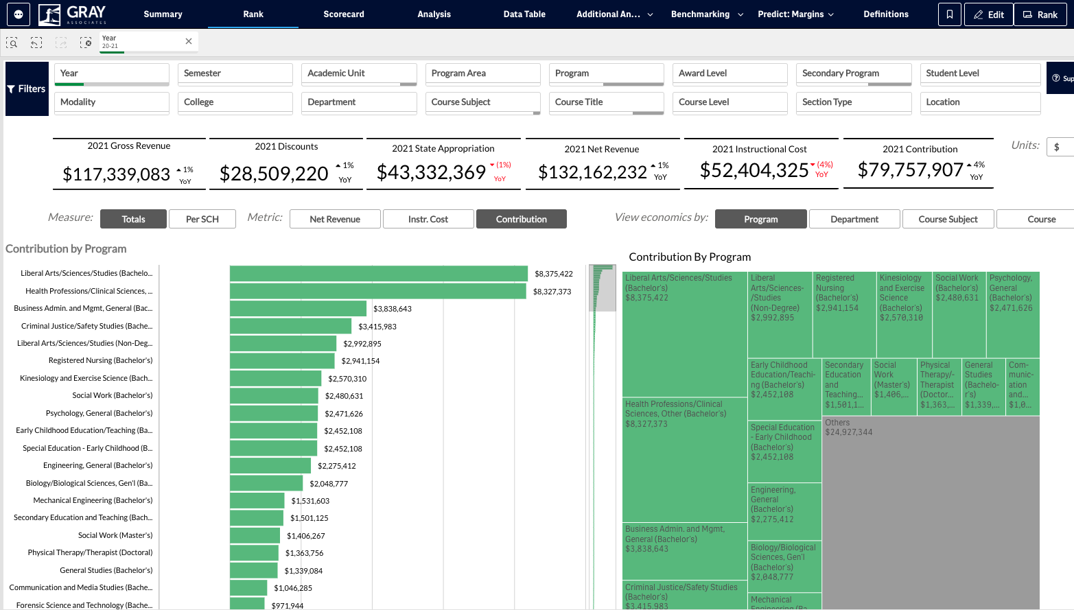The height and width of the screenshot is (610, 1074).
Task: Open the Scorecard tab
Action: 344,14
